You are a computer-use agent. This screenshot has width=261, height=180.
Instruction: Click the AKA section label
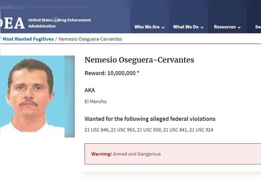(90, 90)
